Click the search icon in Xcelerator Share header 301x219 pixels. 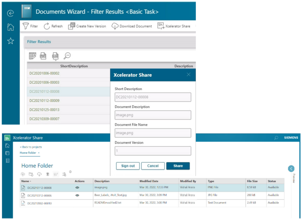(276, 138)
